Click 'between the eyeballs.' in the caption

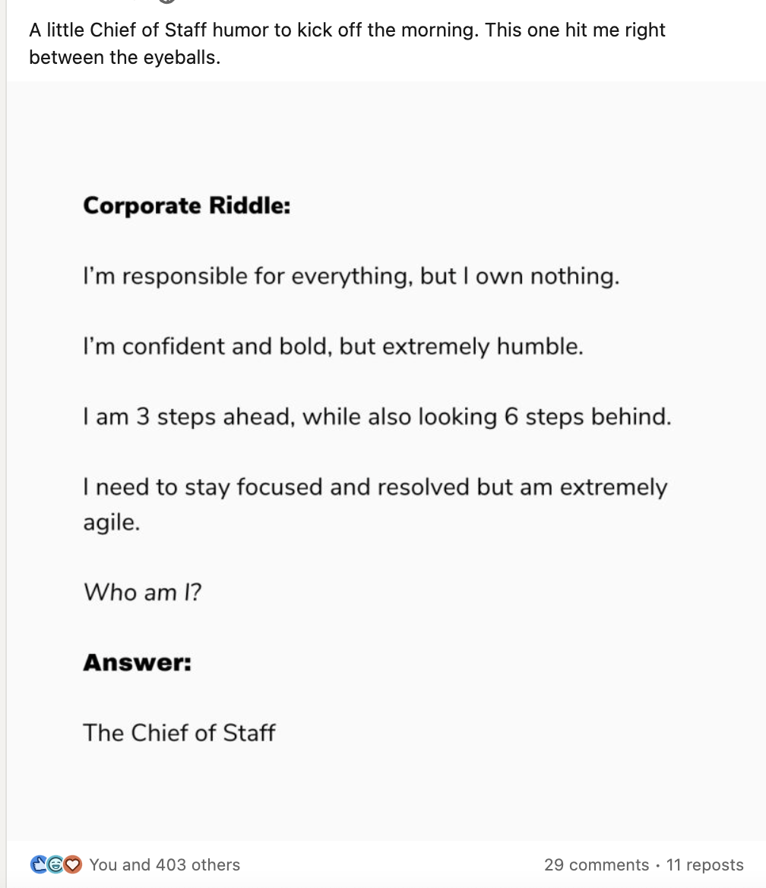pos(125,57)
